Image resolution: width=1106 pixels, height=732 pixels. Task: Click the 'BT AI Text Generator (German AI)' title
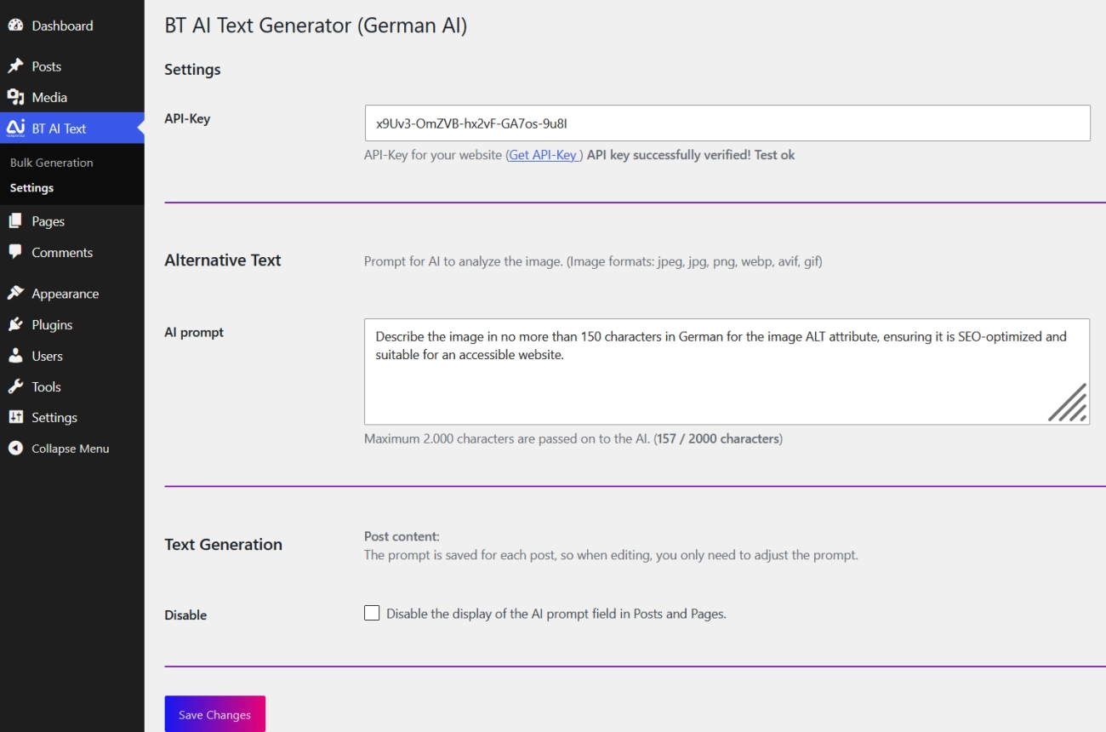[316, 26]
